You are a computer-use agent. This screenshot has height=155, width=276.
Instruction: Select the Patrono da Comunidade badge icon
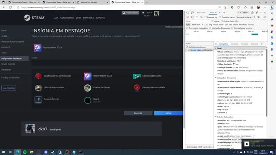point(137,88)
